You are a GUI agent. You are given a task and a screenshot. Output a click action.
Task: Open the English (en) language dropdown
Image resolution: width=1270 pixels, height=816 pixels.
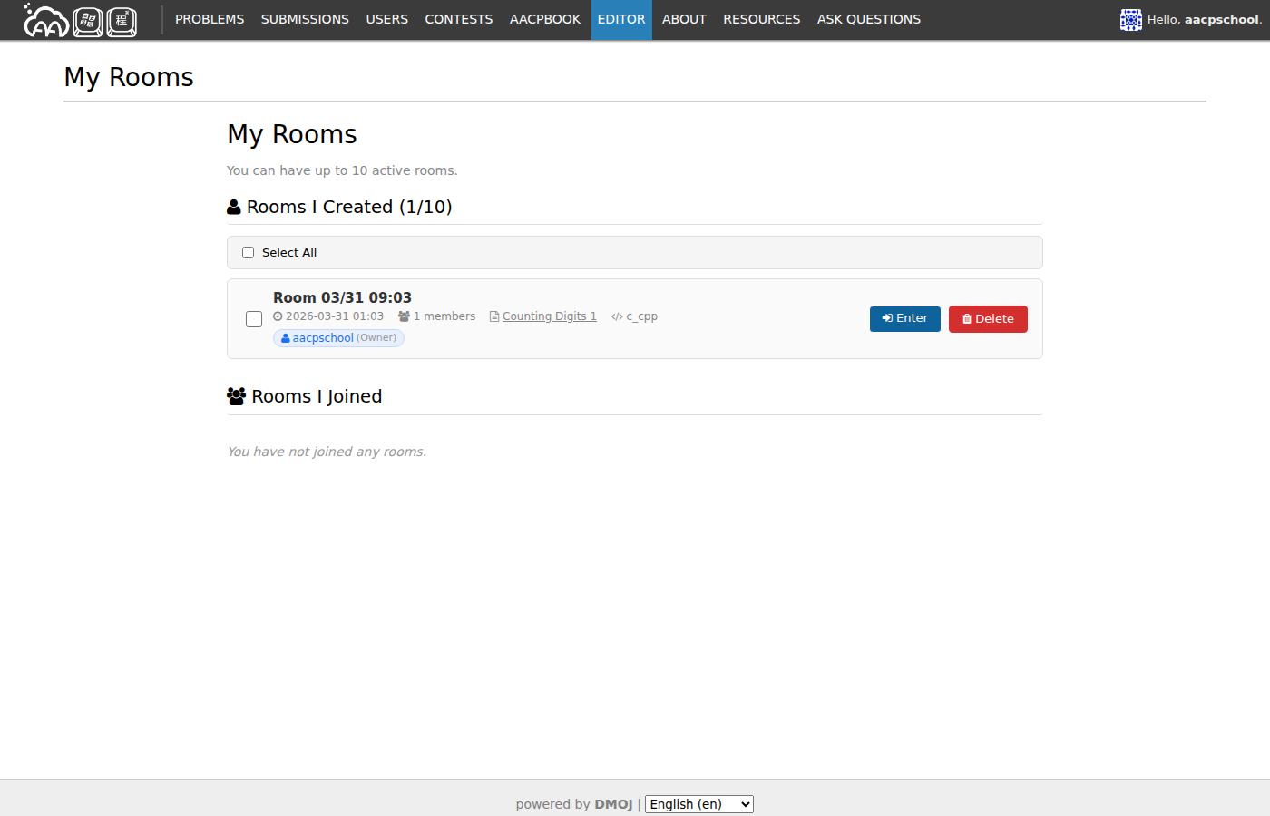[x=698, y=804]
